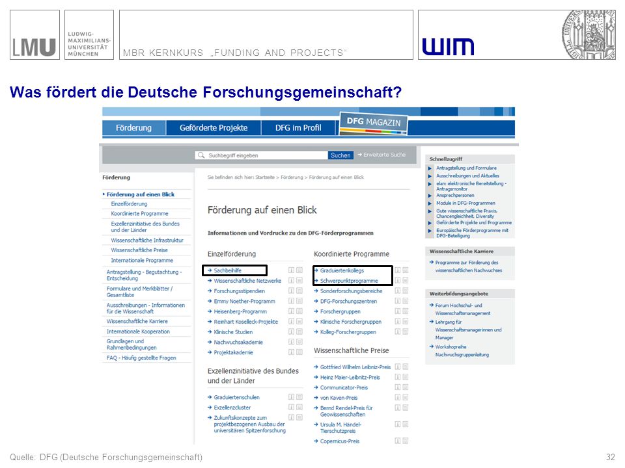The image size is (625, 468).
Task: Select Wissenschaftliche Infrastruktur in sidebar
Action: pyautogui.click(x=147, y=240)
